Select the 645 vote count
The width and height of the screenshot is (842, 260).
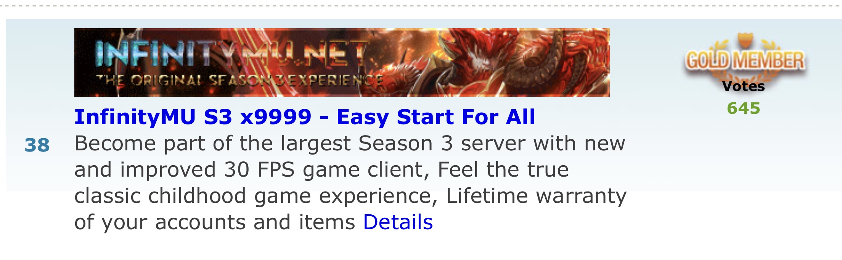click(x=743, y=108)
